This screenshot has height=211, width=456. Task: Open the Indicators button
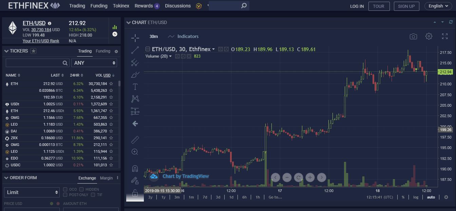coord(183,36)
